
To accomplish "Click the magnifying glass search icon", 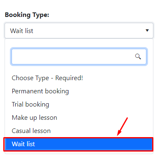I will (138, 57).
